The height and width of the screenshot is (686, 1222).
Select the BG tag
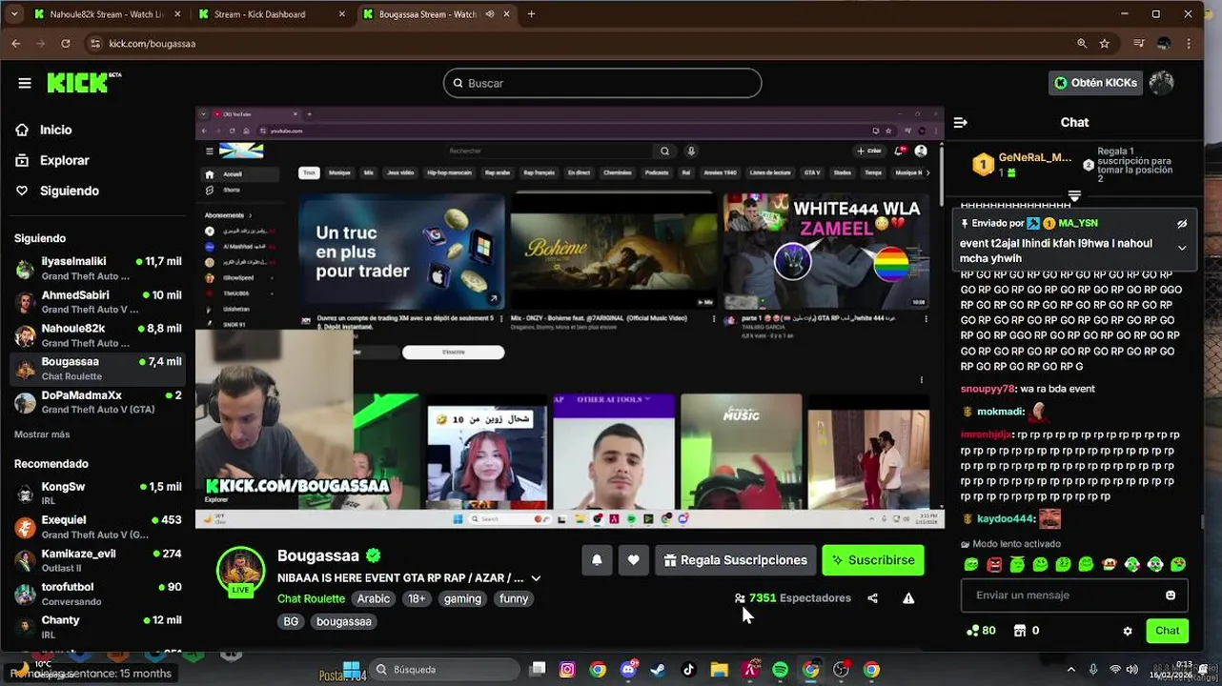pyautogui.click(x=291, y=621)
